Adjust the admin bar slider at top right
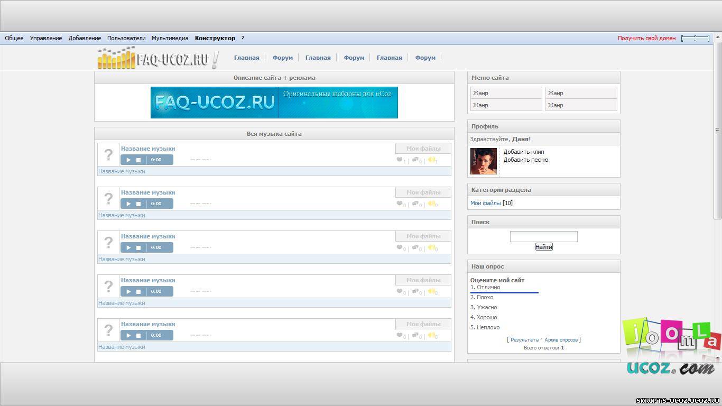 coord(695,38)
